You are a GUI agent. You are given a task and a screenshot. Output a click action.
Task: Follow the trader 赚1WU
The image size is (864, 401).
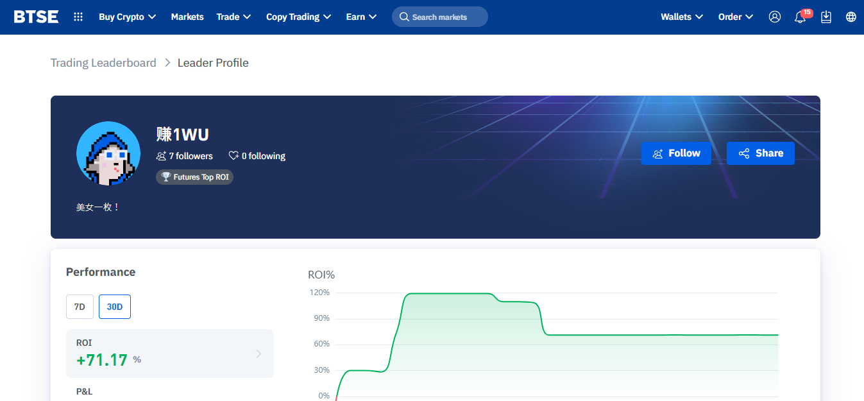click(676, 153)
